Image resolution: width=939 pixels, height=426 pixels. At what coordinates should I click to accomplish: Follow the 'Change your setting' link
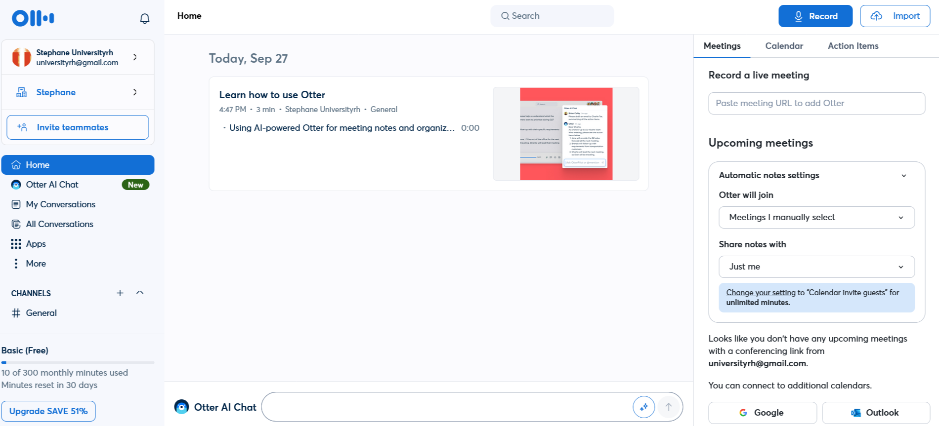click(x=761, y=293)
